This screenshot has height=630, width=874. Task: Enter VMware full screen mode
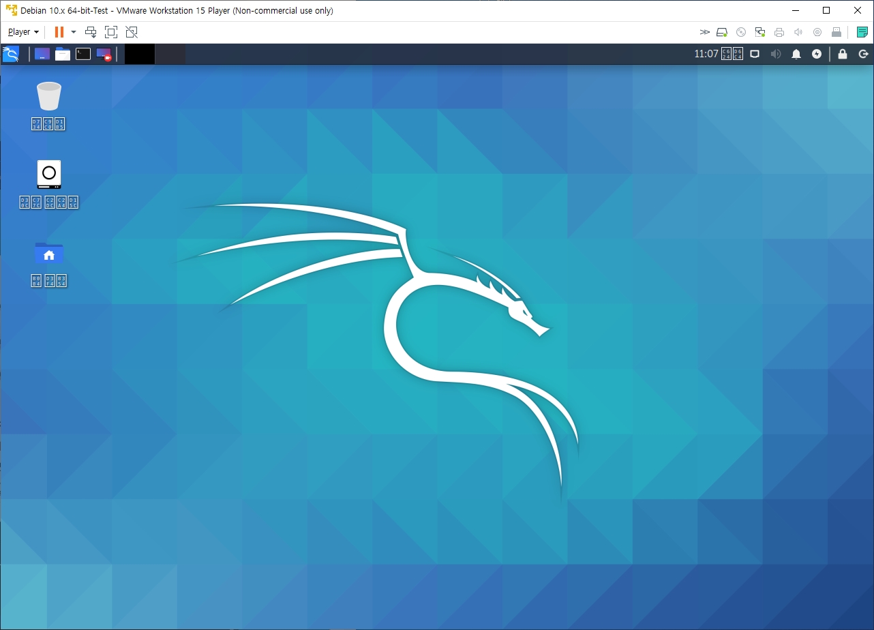click(x=111, y=32)
